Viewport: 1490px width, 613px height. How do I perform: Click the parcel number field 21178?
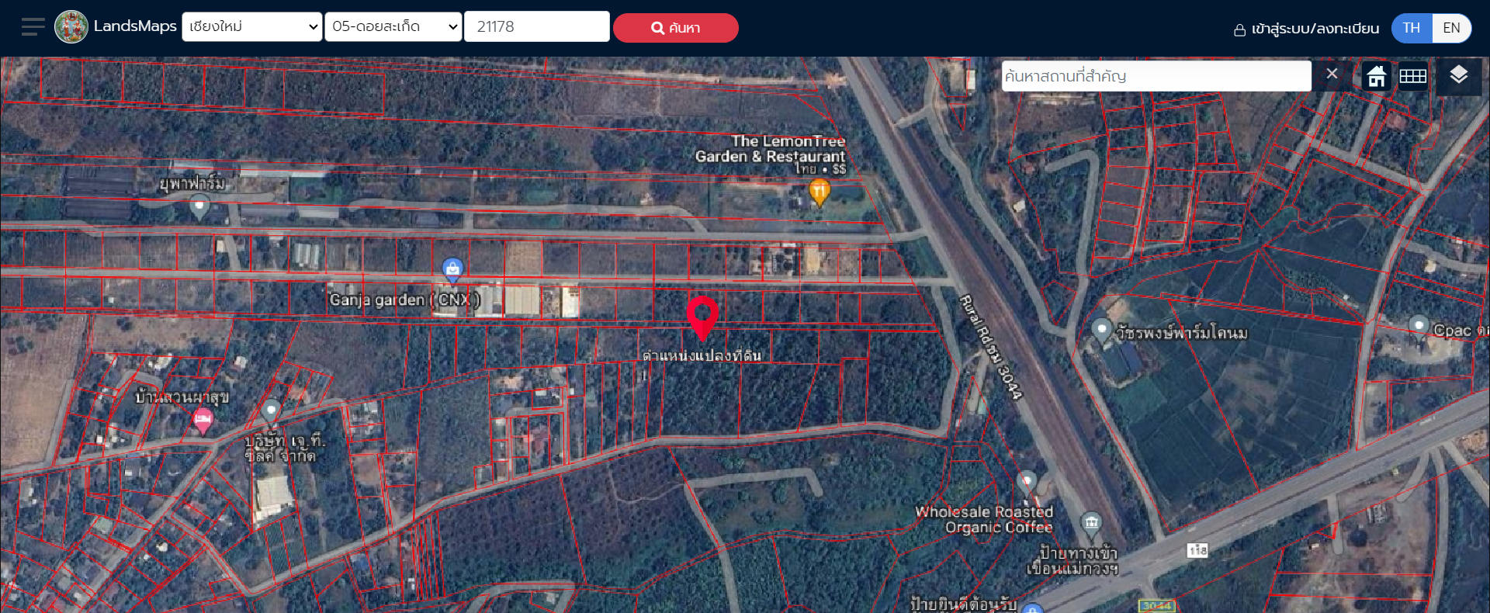(536, 26)
